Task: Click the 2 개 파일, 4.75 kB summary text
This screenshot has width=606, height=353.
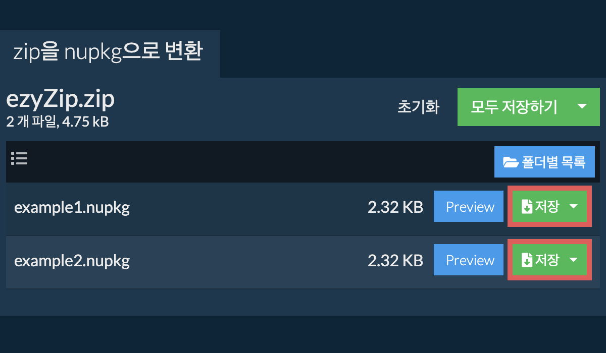Action: coord(58,122)
